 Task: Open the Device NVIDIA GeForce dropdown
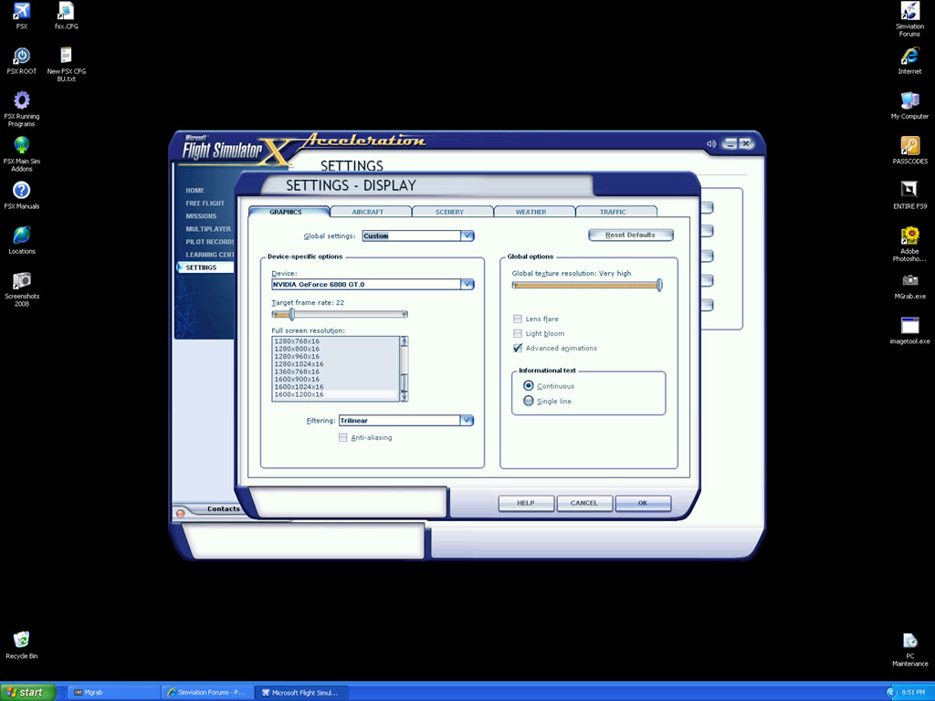pyautogui.click(x=467, y=285)
